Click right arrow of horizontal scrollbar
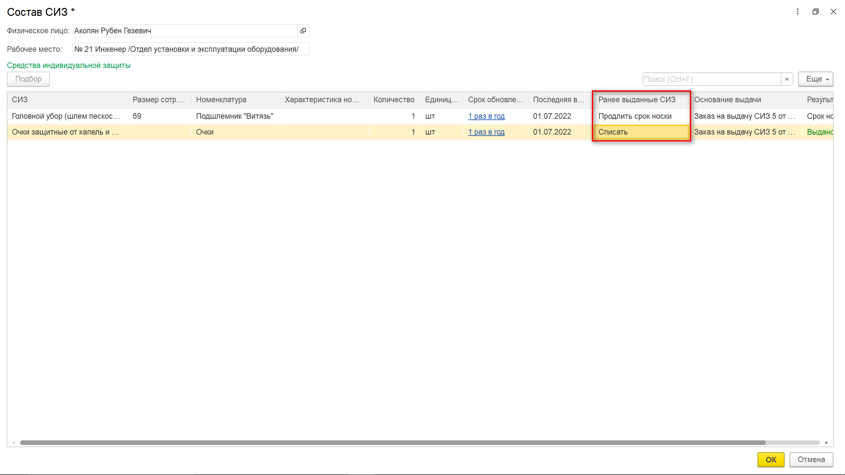Image resolution: width=845 pixels, height=475 pixels. click(x=827, y=443)
